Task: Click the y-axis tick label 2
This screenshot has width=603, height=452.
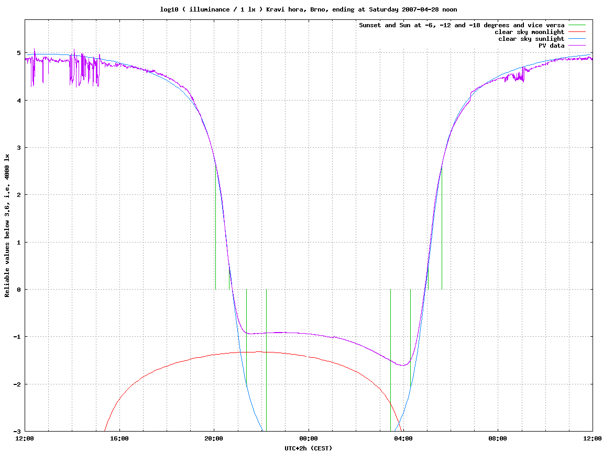Action: [19, 195]
